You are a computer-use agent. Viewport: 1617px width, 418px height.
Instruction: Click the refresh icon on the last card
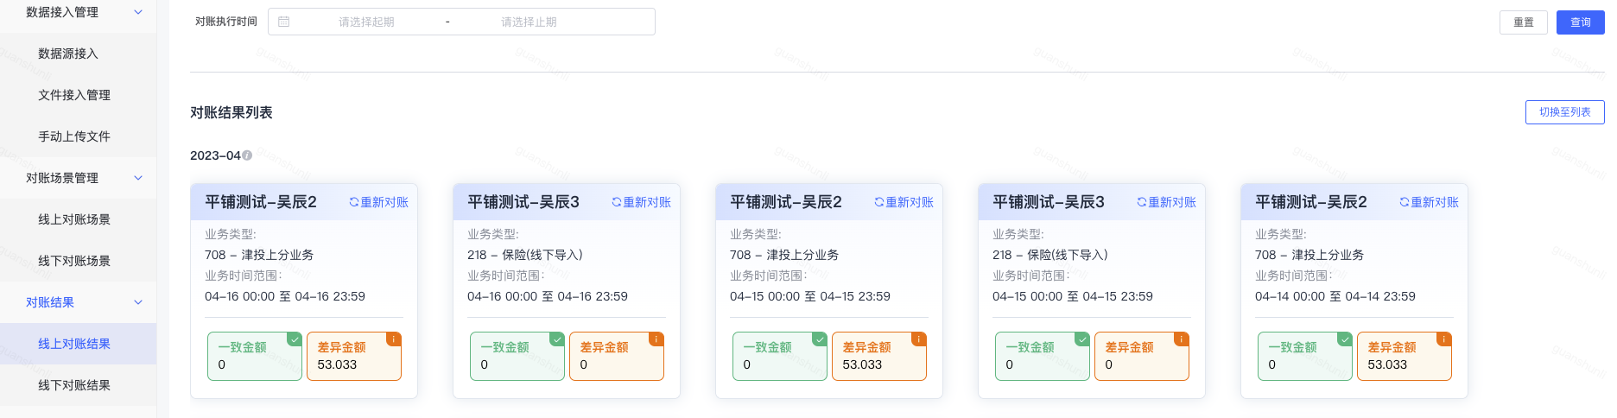pyautogui.click(x=1405, y=202)
